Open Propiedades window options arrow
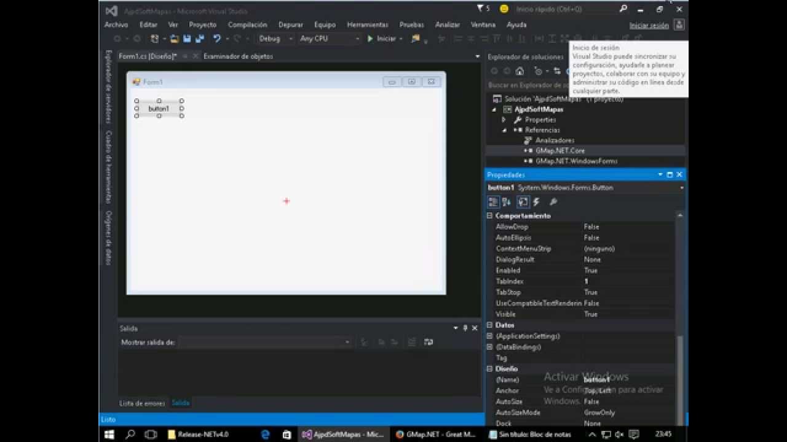 tap(660, 175)
